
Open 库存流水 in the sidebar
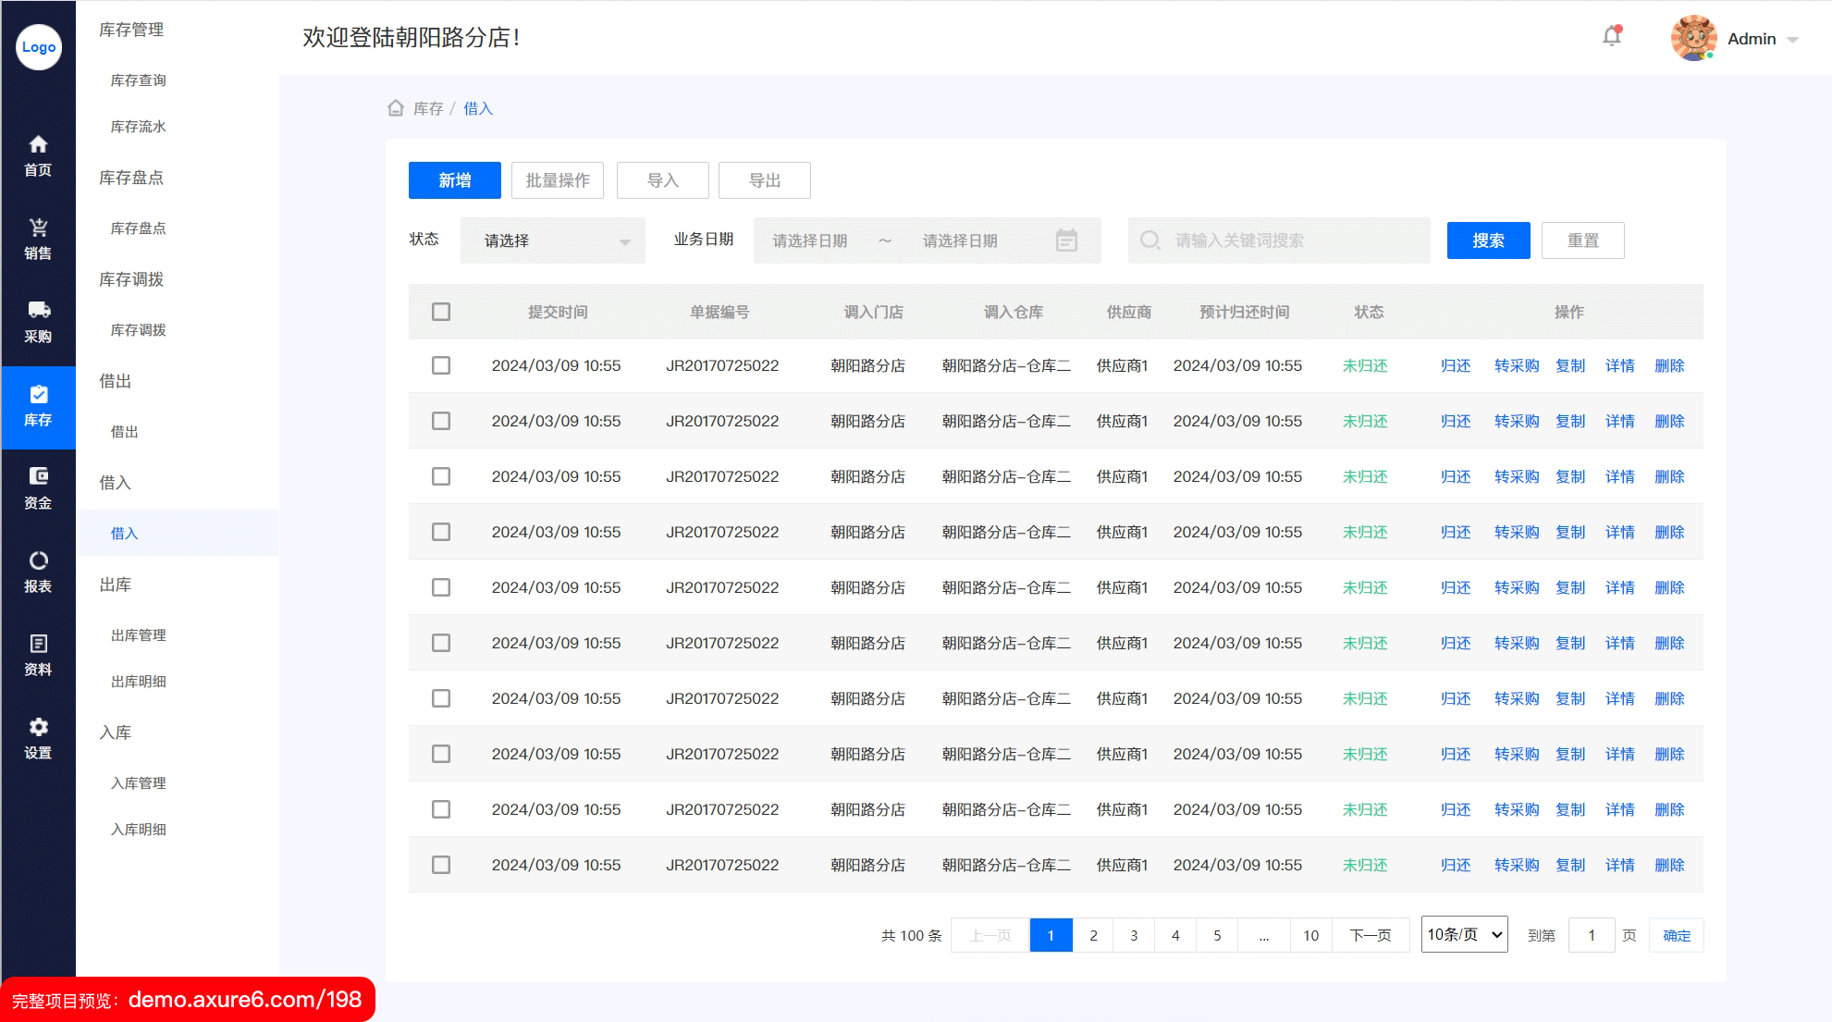pyautogui.click(x=139, y=127)
